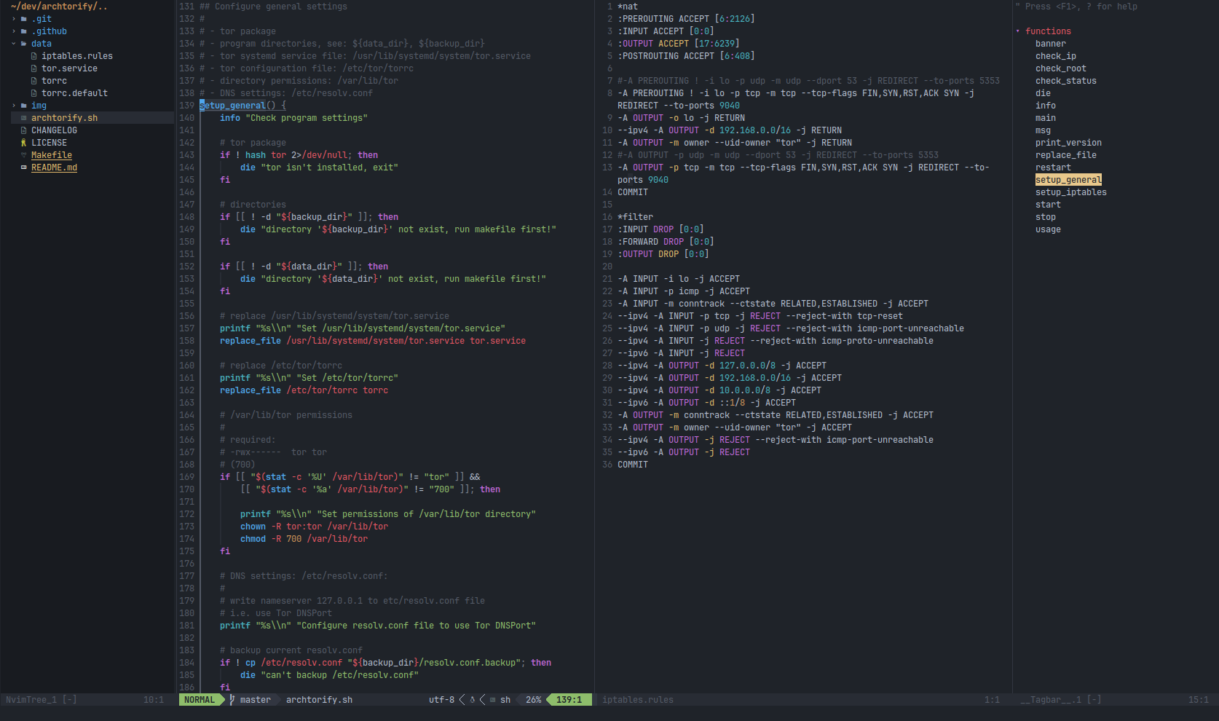Jump to usage function in Tagbar
The height and width of the screenshot is (721, 1219).
click(x=1048, y=229)
